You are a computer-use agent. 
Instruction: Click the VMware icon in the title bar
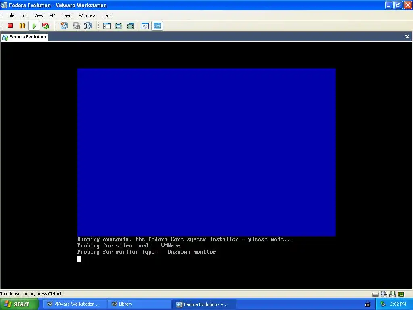coord(4,5)
